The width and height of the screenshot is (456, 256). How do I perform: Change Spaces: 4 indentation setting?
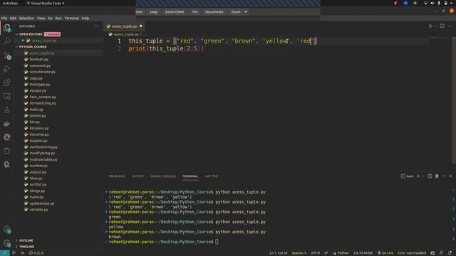click(x=299, y=253)
